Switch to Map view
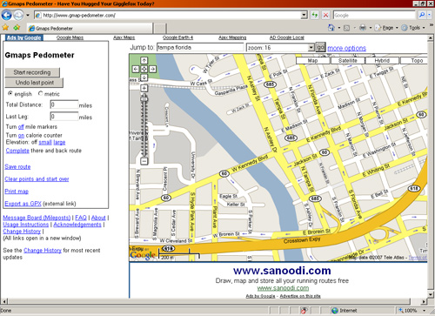The height and width of the screenshot is (316, 435). point(312,61)
